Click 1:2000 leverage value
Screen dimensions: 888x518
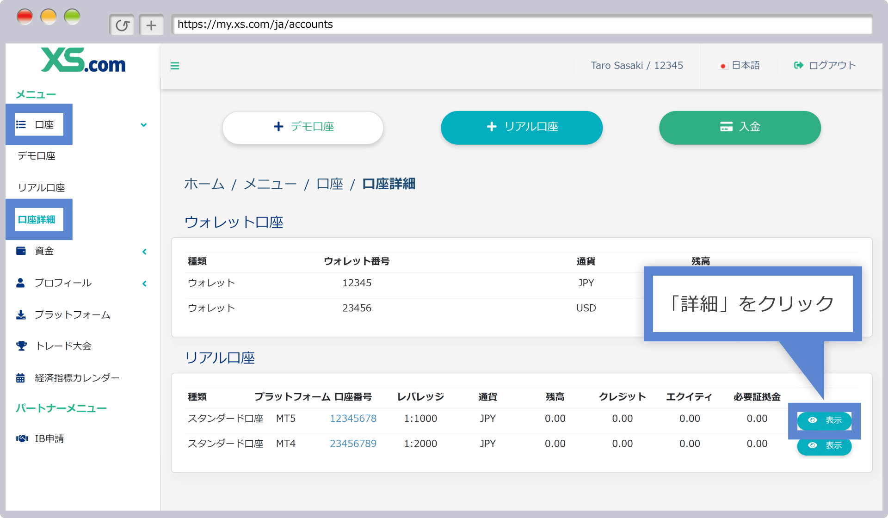click(x=420, y=444)
